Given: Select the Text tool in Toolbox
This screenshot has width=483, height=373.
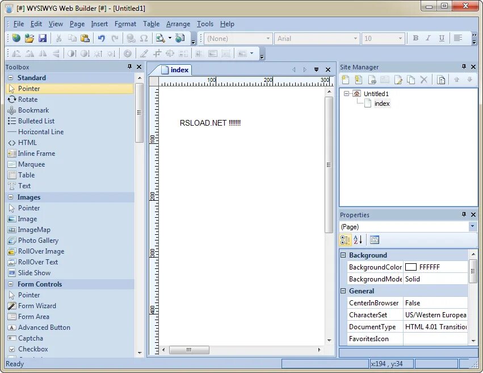Looking at the screenshot, I should pyautogui.click(x=70, y=186).
